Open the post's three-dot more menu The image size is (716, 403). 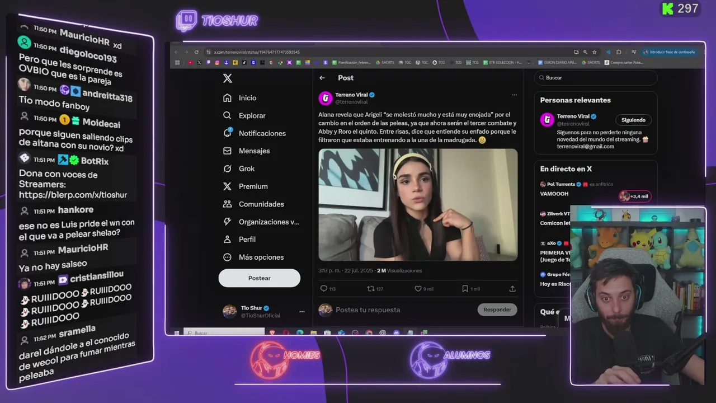514,95
